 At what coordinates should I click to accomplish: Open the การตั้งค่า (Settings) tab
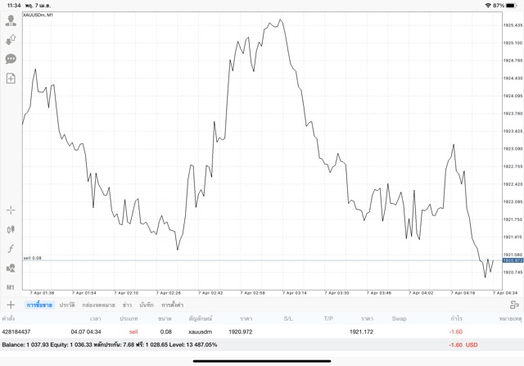[172, 305]
